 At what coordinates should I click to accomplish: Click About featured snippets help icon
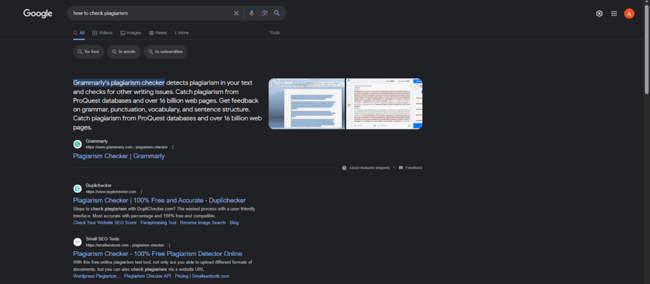pyautogui.click(x=344, y=167)
